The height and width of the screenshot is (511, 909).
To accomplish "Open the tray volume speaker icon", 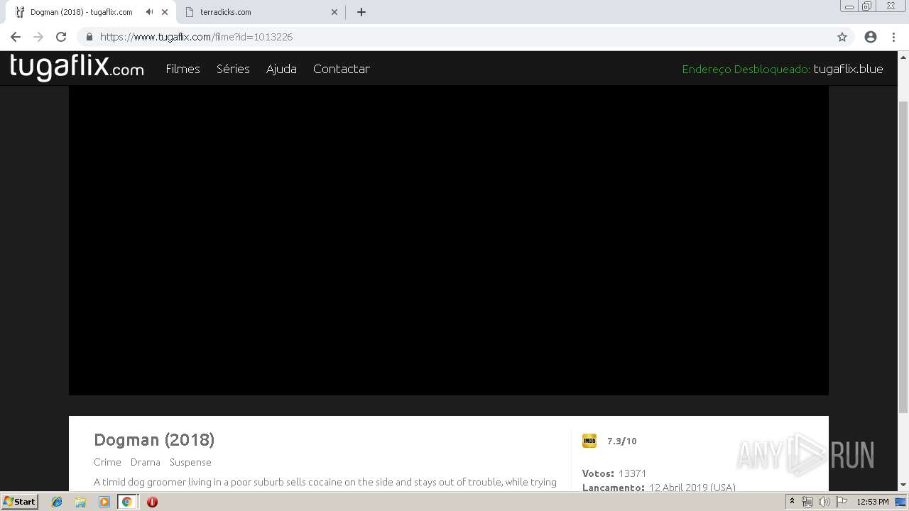I will (x=824, y=502).
